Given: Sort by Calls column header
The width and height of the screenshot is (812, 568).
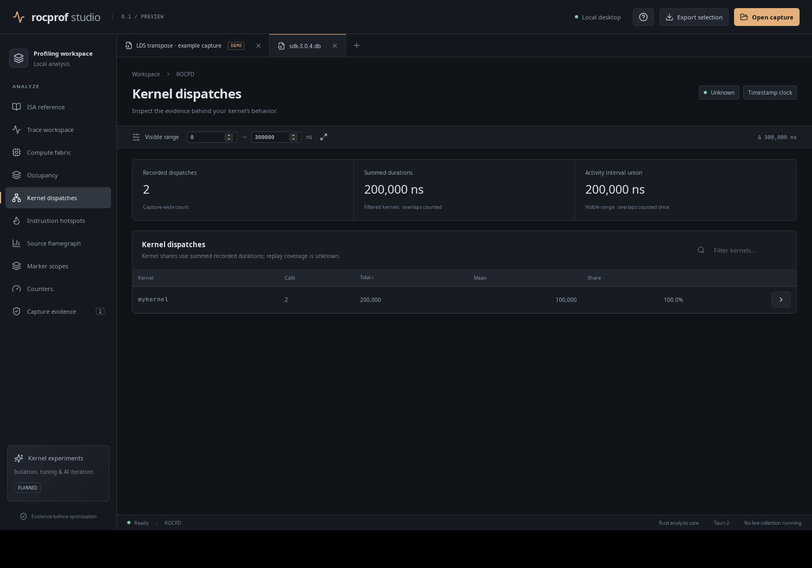Looking at the screenshot, I should (290, 278).
